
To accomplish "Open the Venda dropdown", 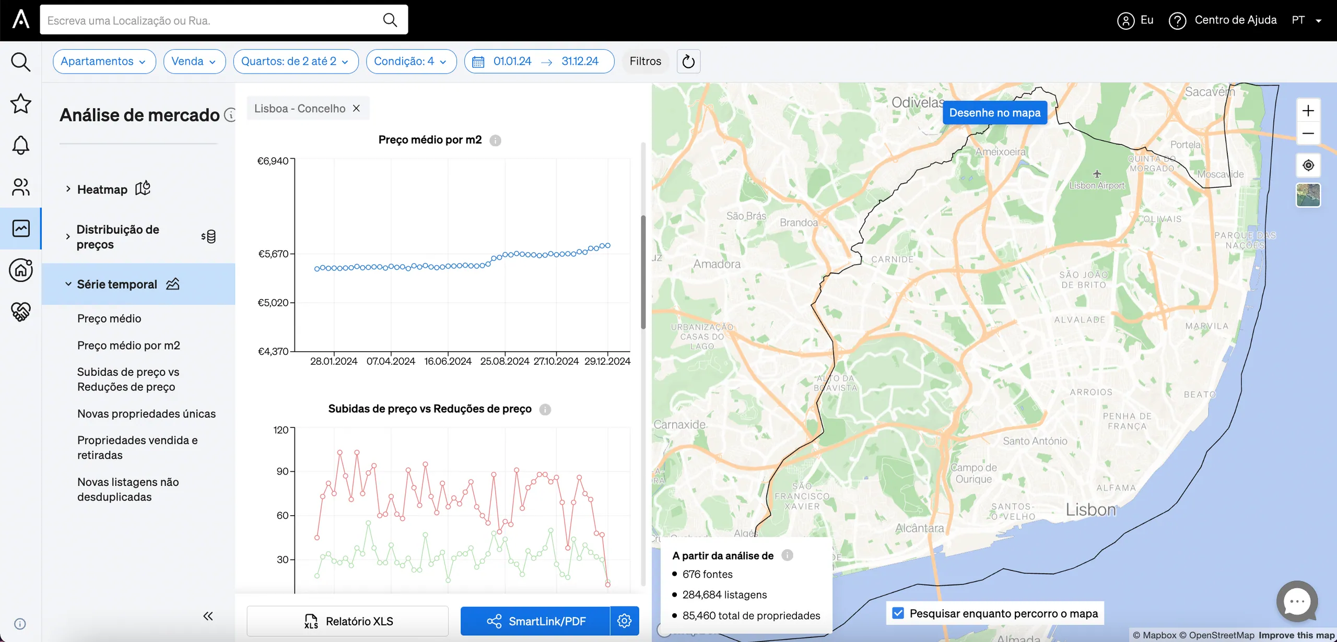I will click(x=194, y=62).
